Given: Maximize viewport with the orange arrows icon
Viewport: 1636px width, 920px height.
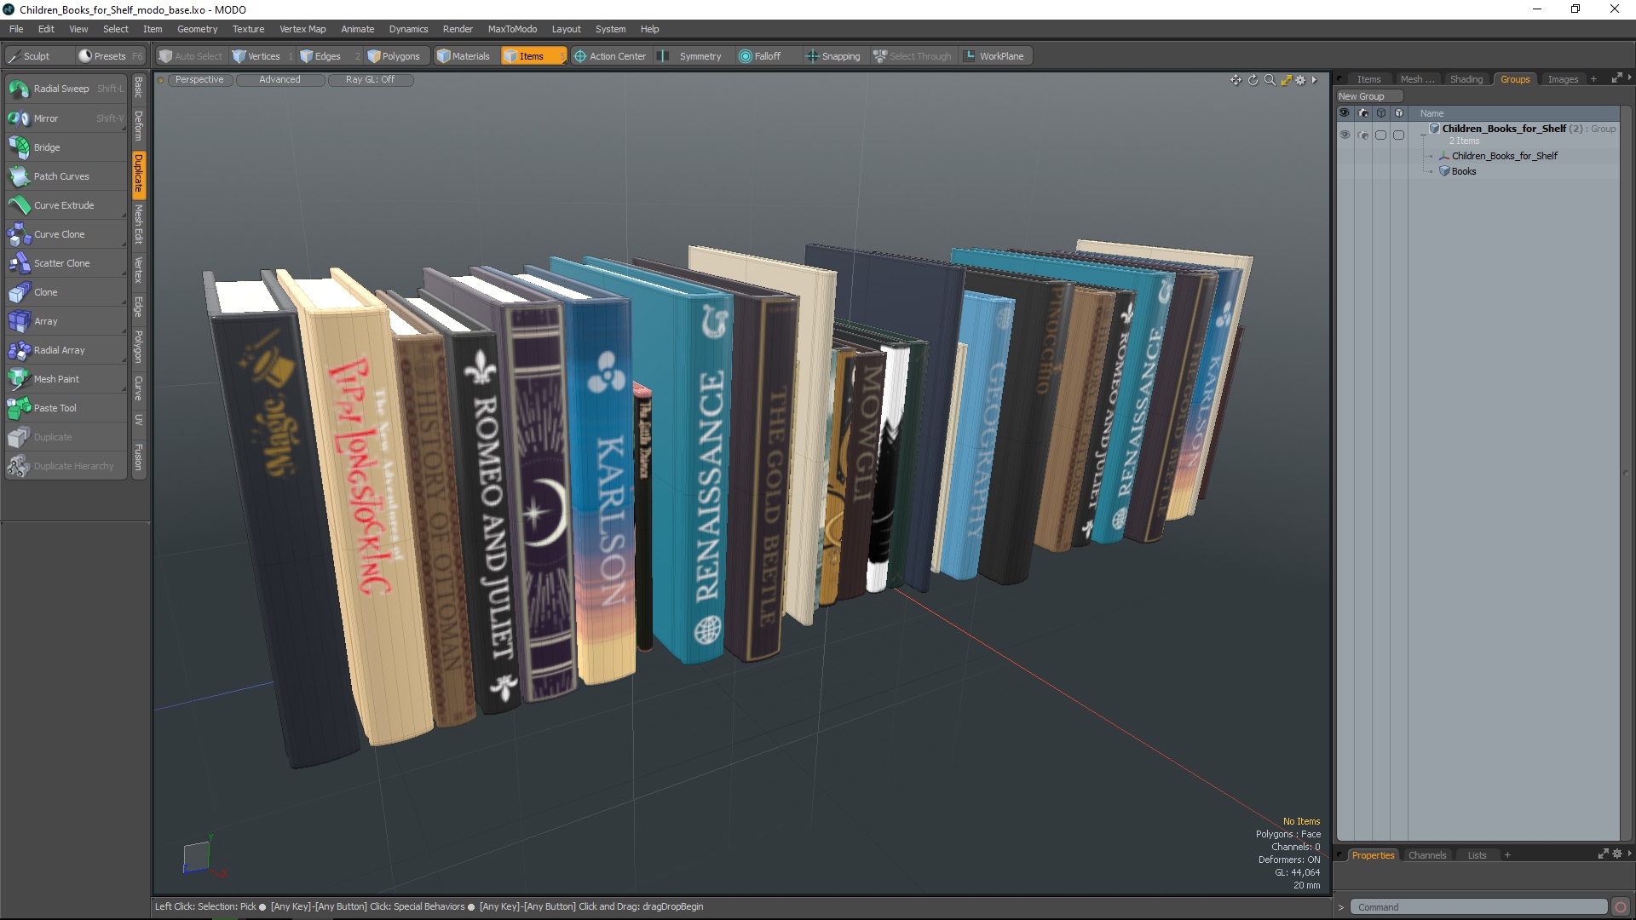Looking at the screenshot, I should (1286, 80).
